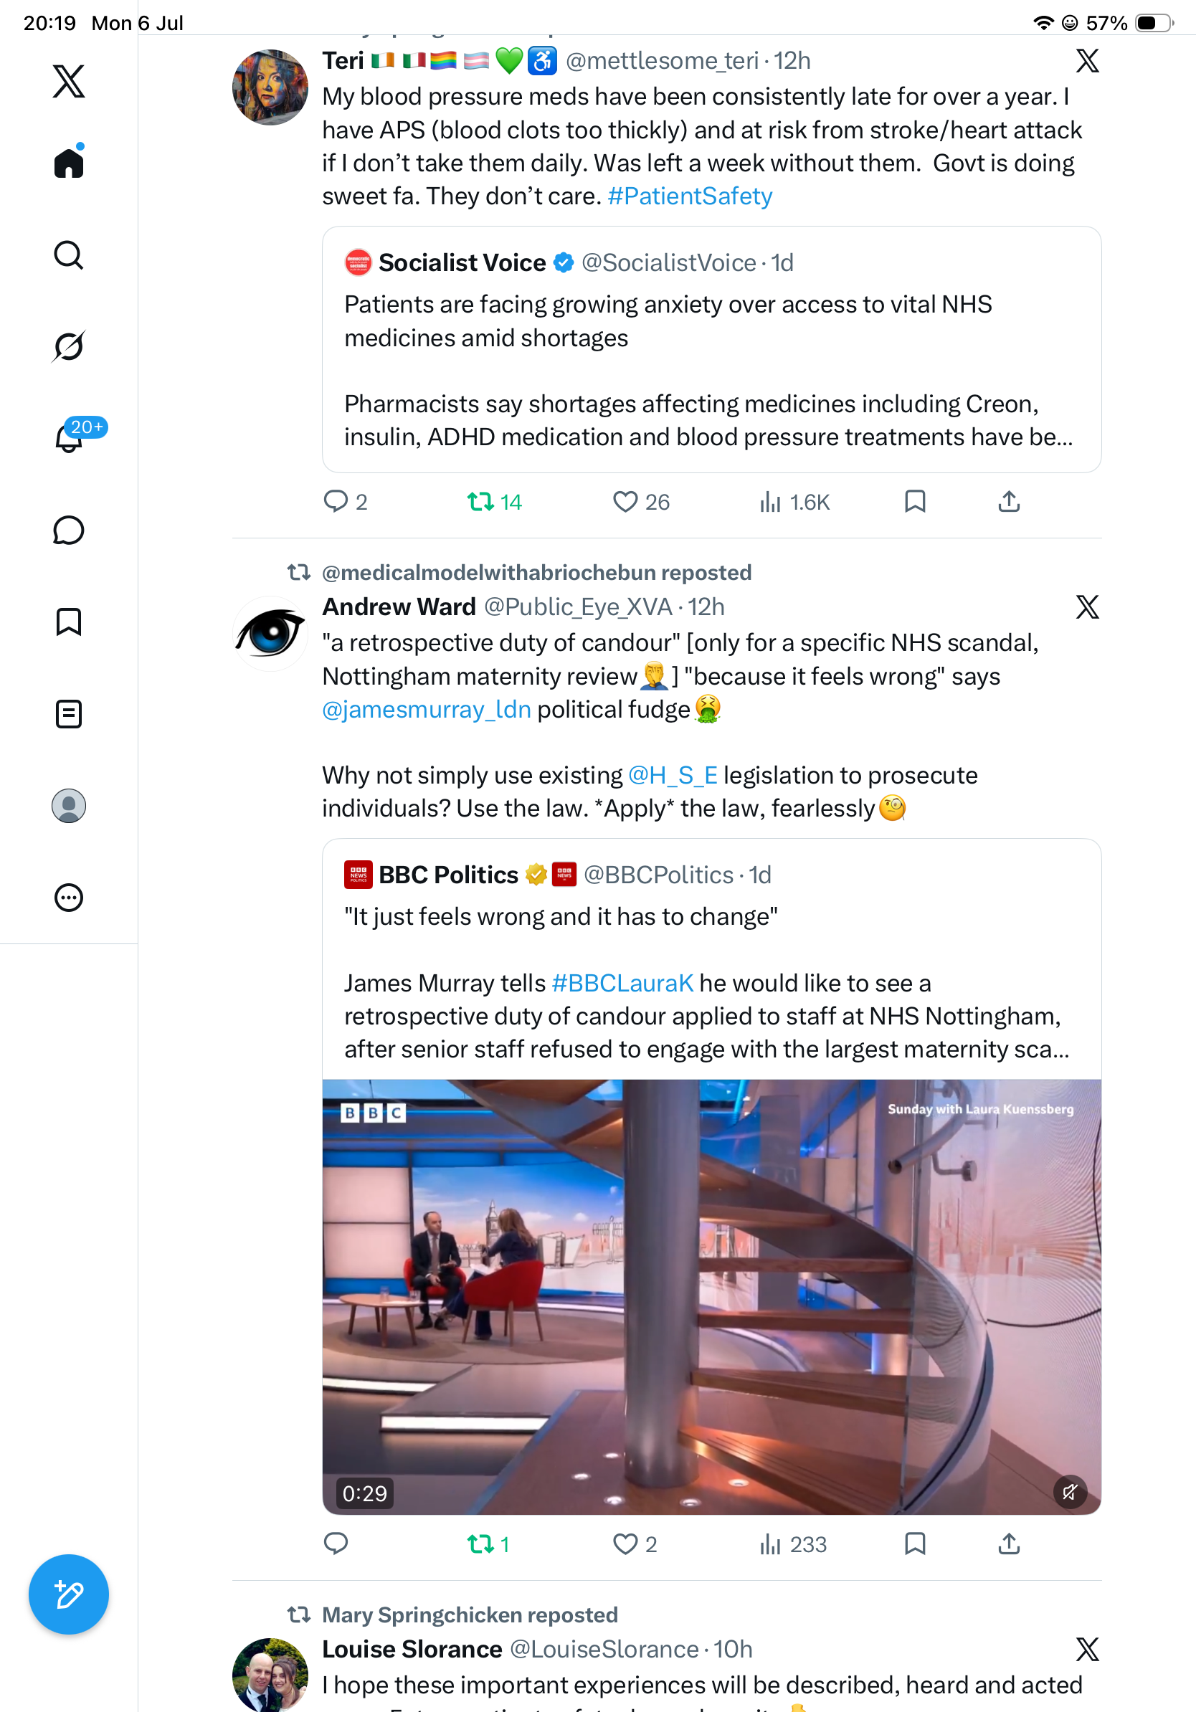This screenshot has height=1712, width=1196.
Task: Tap the compose post floating button
Action: pos(69,1594)
